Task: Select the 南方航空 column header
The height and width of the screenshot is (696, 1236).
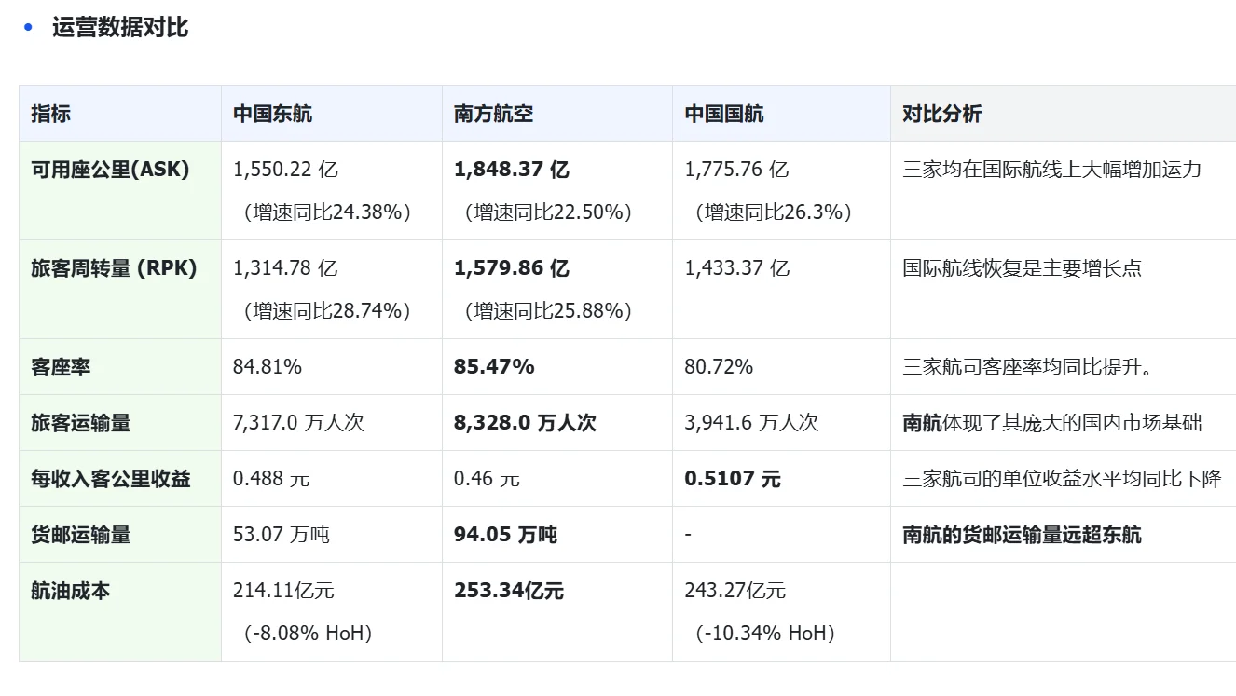Action: 493,114
